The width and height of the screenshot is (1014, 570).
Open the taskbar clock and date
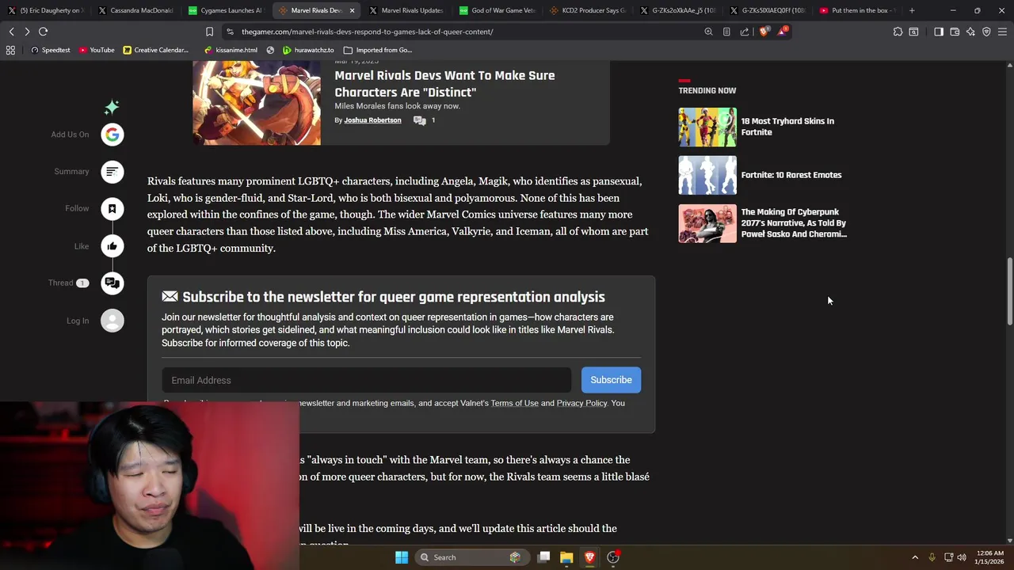coord(989,557)
